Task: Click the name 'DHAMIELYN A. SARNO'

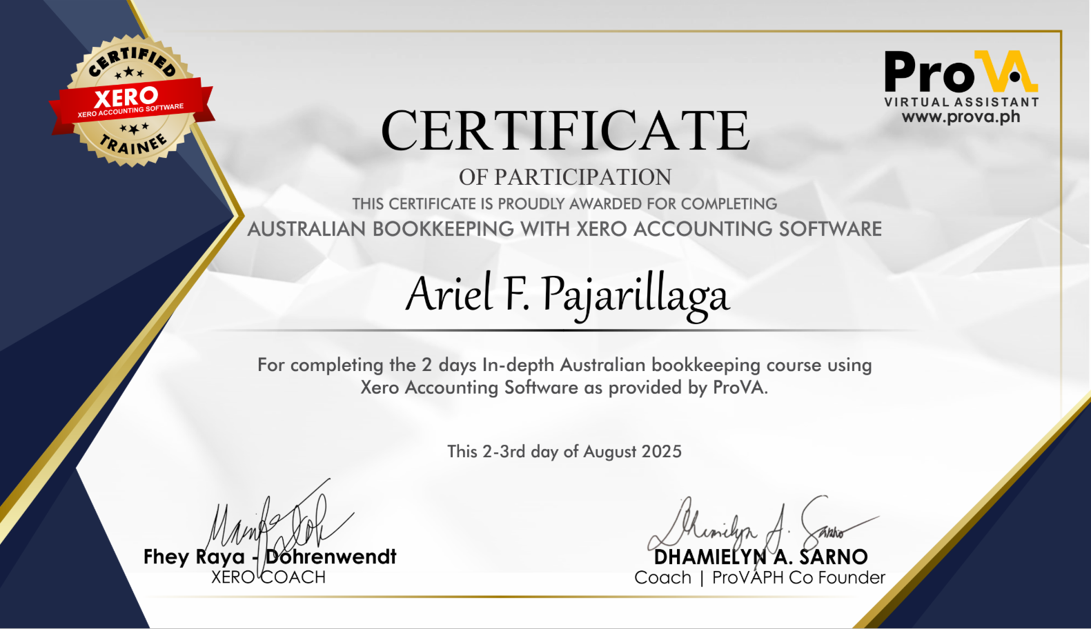Action: 760,557
